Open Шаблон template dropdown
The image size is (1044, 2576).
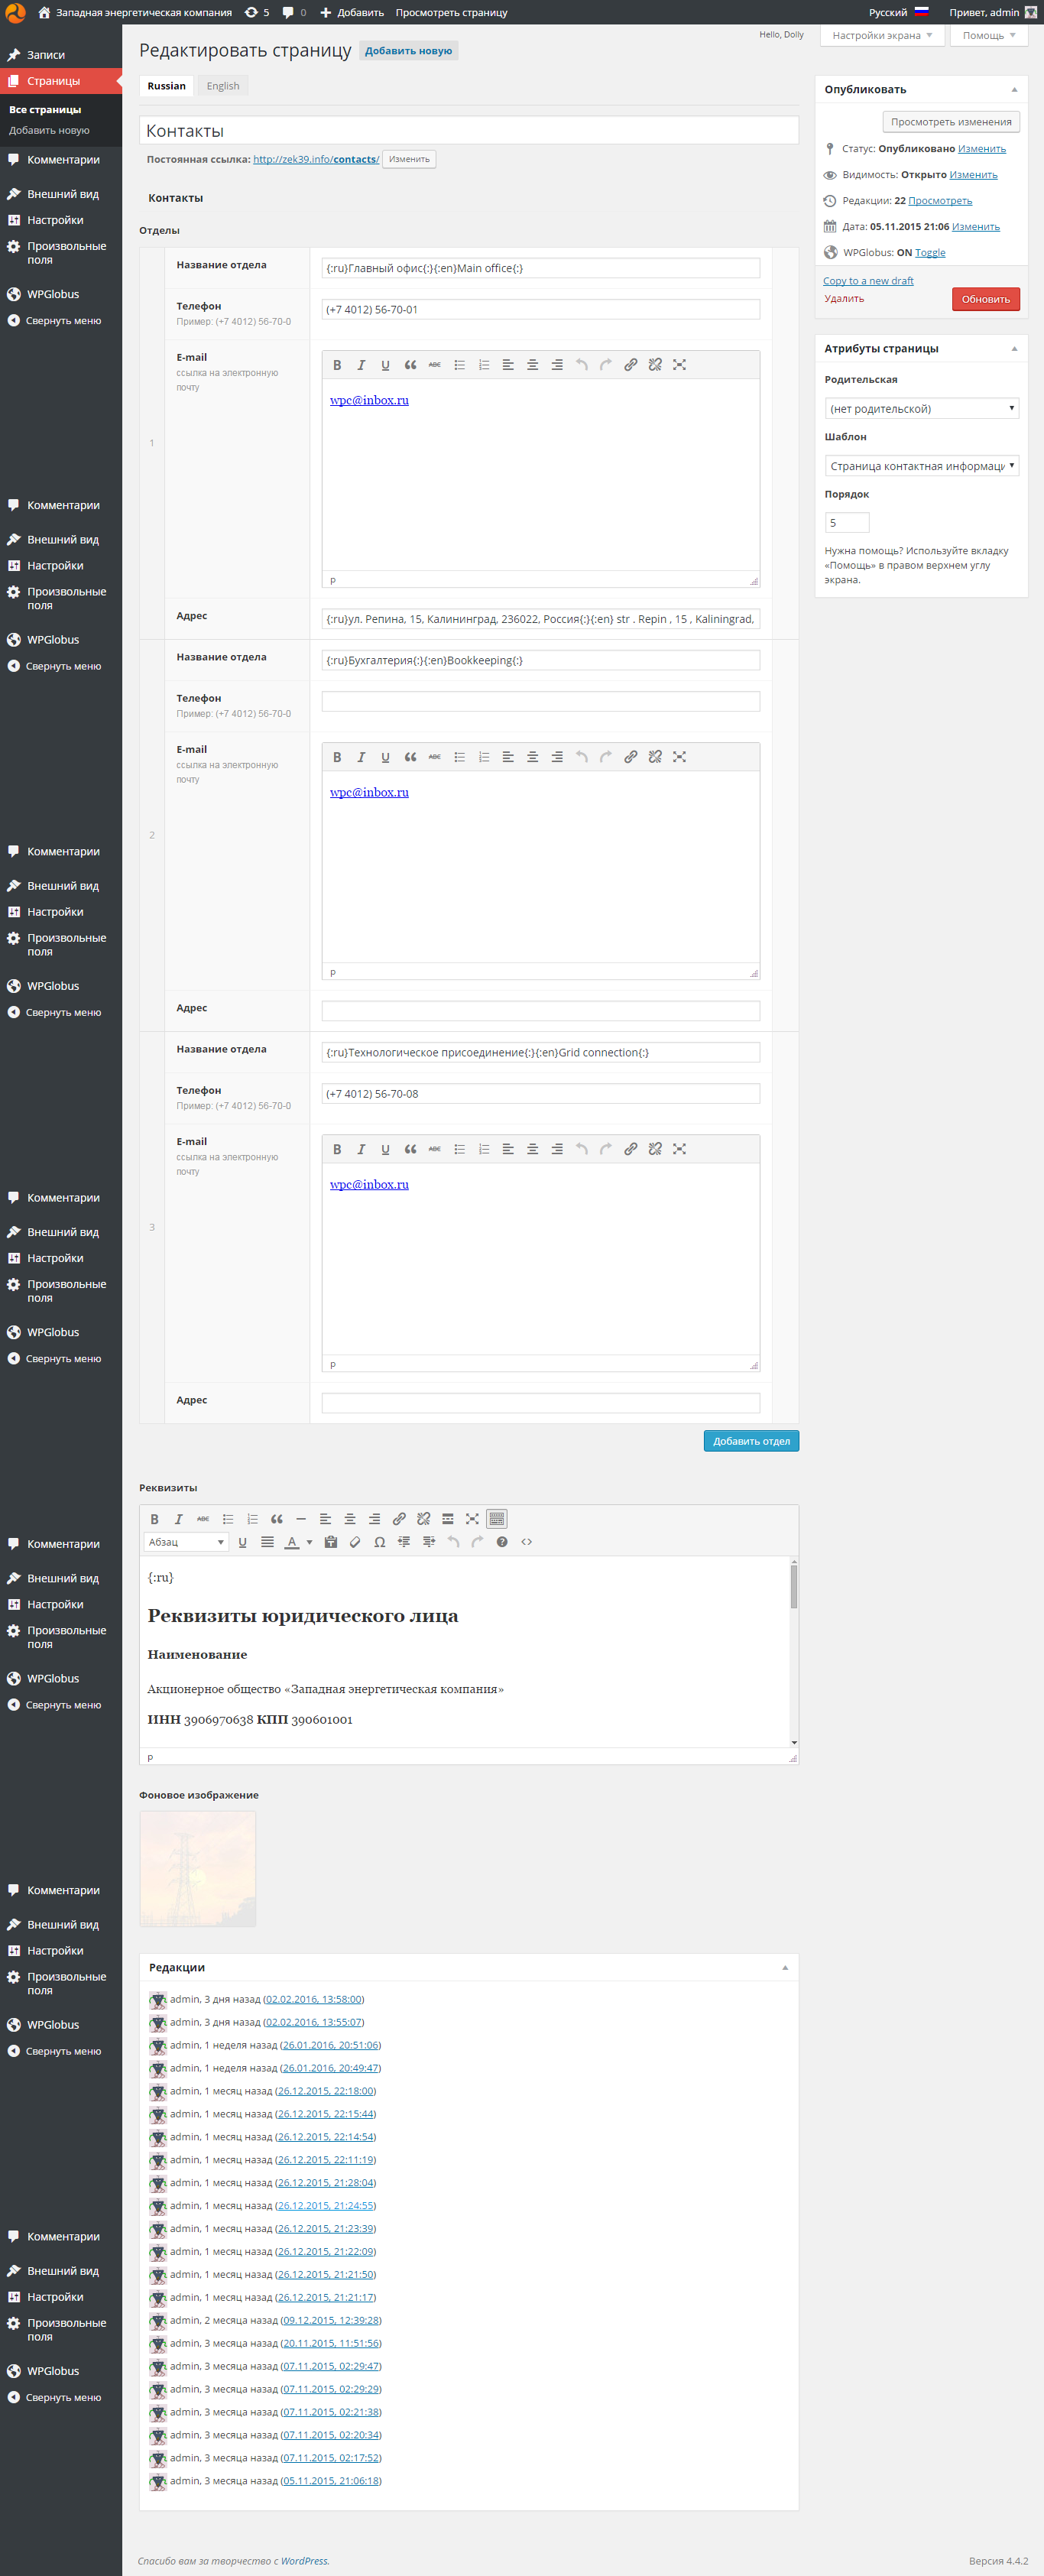click(x=921, y=466)
